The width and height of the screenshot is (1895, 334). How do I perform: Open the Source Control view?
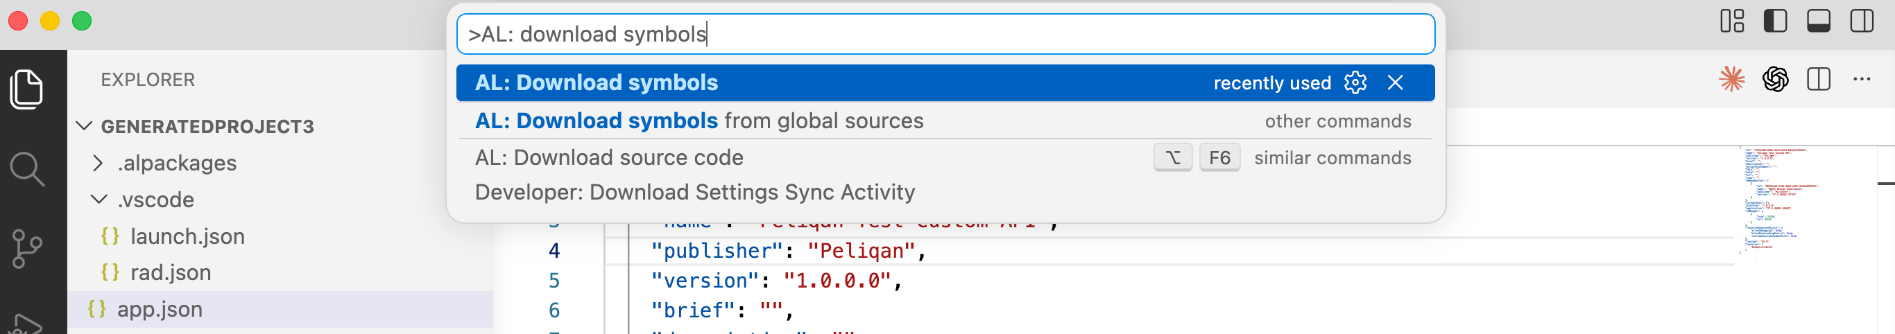[27, 249]
